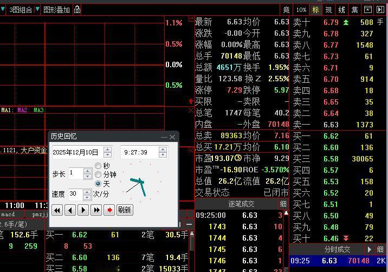Image resolution: width=388 pixels, height=272 pixels.
Task: Switch to the macd indicator tab
Action: (x=8, y=215)
